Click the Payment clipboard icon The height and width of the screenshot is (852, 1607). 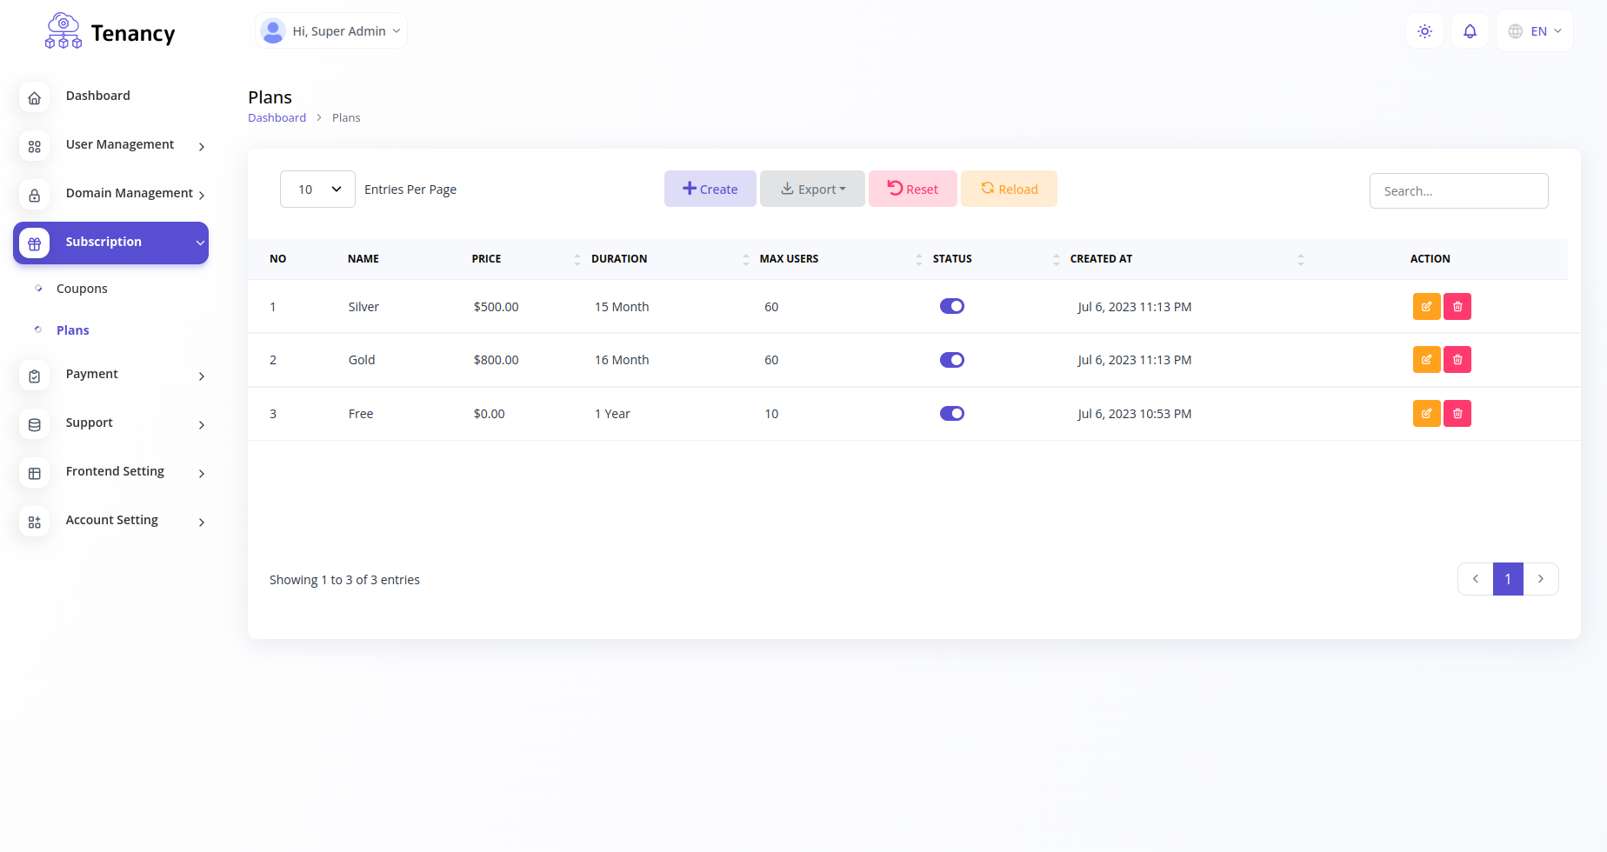(35, 376)
